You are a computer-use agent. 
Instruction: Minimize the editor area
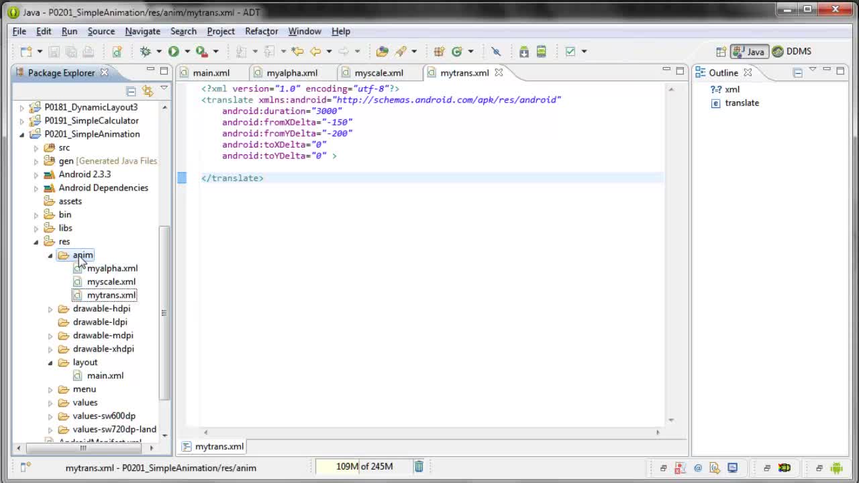pyautogui.click(x=666, y=70)
